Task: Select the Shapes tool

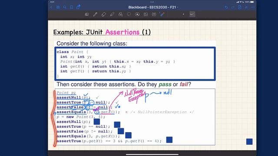Action: (x=120, y=14)
